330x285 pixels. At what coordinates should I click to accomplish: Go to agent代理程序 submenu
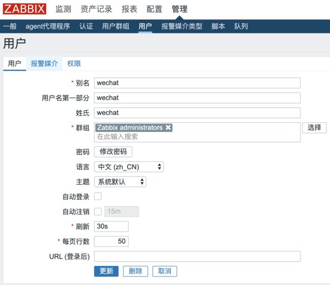48,26
